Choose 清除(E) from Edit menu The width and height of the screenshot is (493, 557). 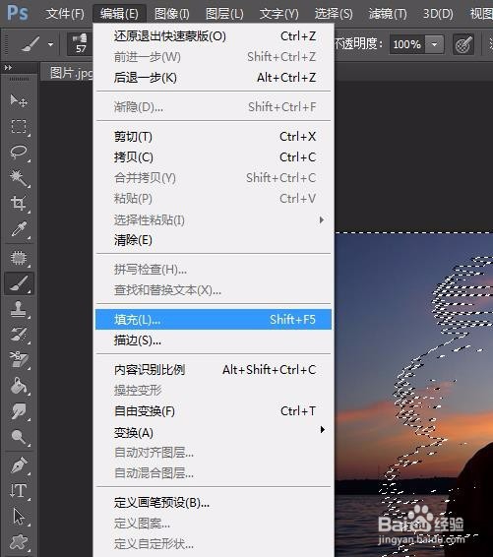point(214,240)
